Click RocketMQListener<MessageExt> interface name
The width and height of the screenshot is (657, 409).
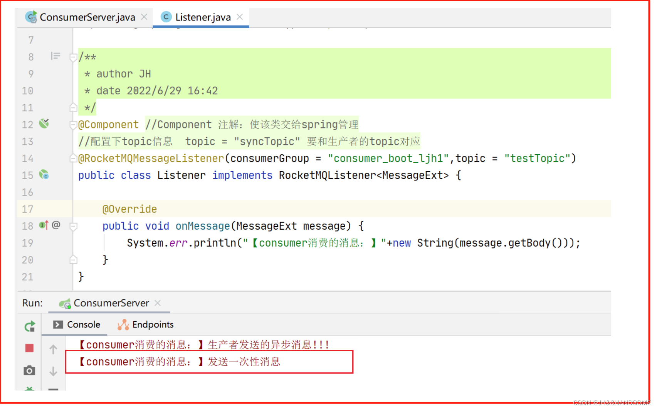click(x=364, y=175)
